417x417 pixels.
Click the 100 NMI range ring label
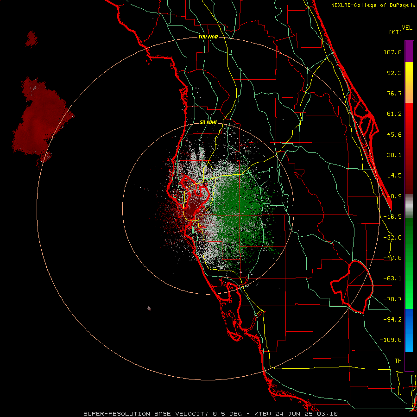[208, 37]
